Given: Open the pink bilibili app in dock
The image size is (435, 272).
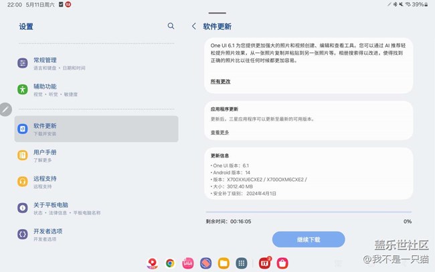Looking at the screenshot, I should point(188,263).
